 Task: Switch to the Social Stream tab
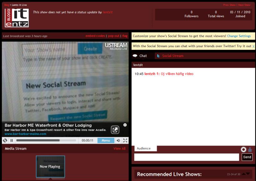[172, 56]
